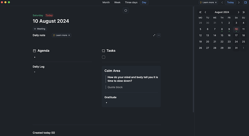
Task: Select July 29 in mini calendar
Action: (x=200, y=23)
